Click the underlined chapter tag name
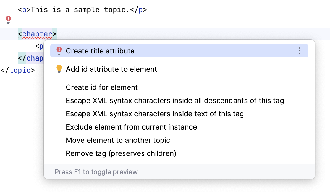 tap(37, 34)
